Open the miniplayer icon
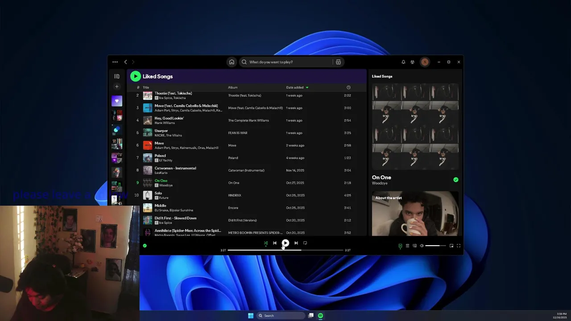This screenshot has height=321, width=571. coord(451,246)
